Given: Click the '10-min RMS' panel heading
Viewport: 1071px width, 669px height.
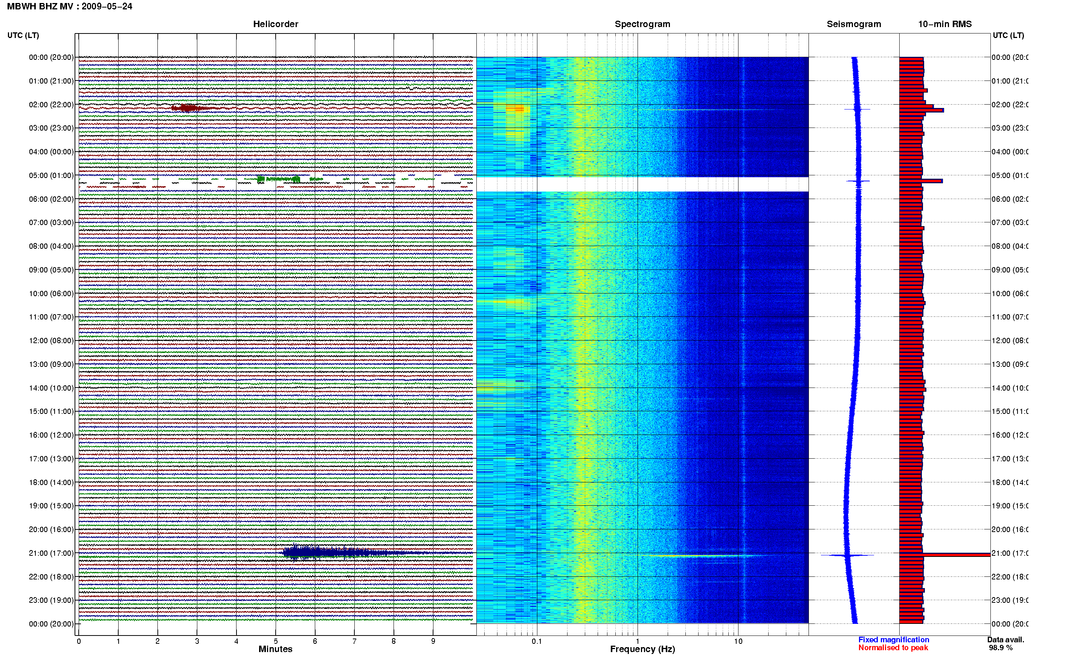Looking at the screenshot, I should click(x=945, y=24).
